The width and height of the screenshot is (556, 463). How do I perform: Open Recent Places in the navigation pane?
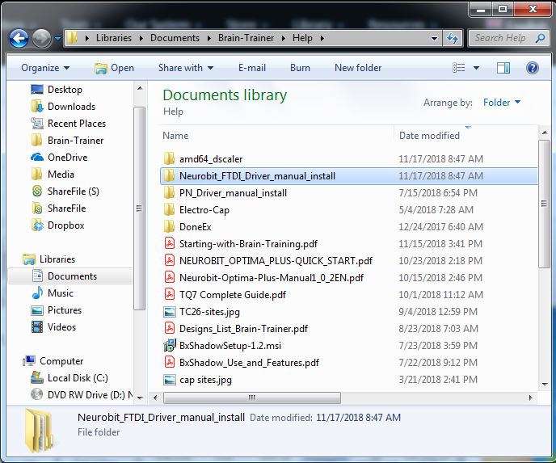69,124
